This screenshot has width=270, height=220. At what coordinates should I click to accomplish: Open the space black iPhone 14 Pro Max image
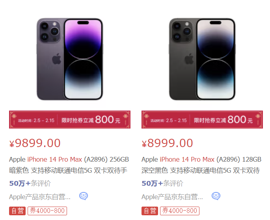pyautogui.click(x=202, y=59)
